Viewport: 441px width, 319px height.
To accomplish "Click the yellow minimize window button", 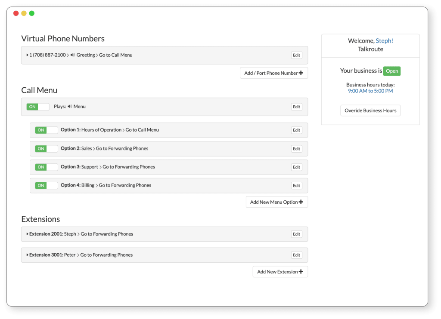I will (x=24, y=13).
